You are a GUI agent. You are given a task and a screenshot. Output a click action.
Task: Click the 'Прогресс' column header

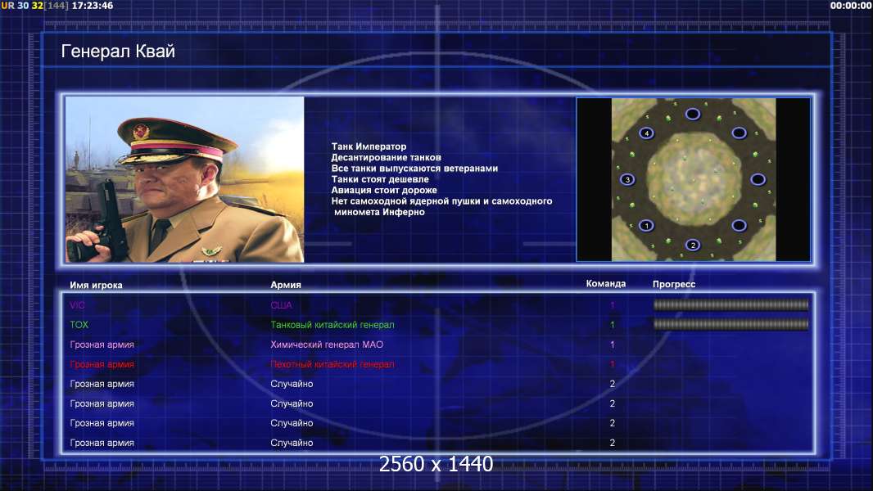(674, 284)
